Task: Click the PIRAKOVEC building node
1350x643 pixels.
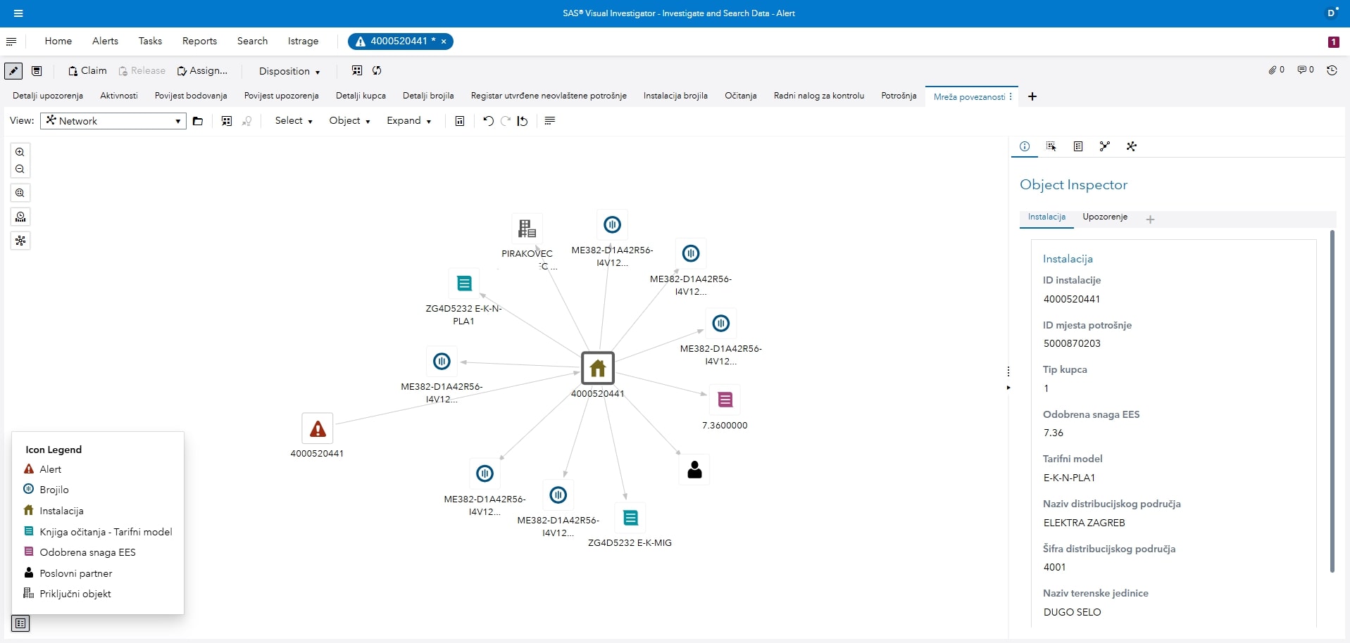Action: coord(527,229)
